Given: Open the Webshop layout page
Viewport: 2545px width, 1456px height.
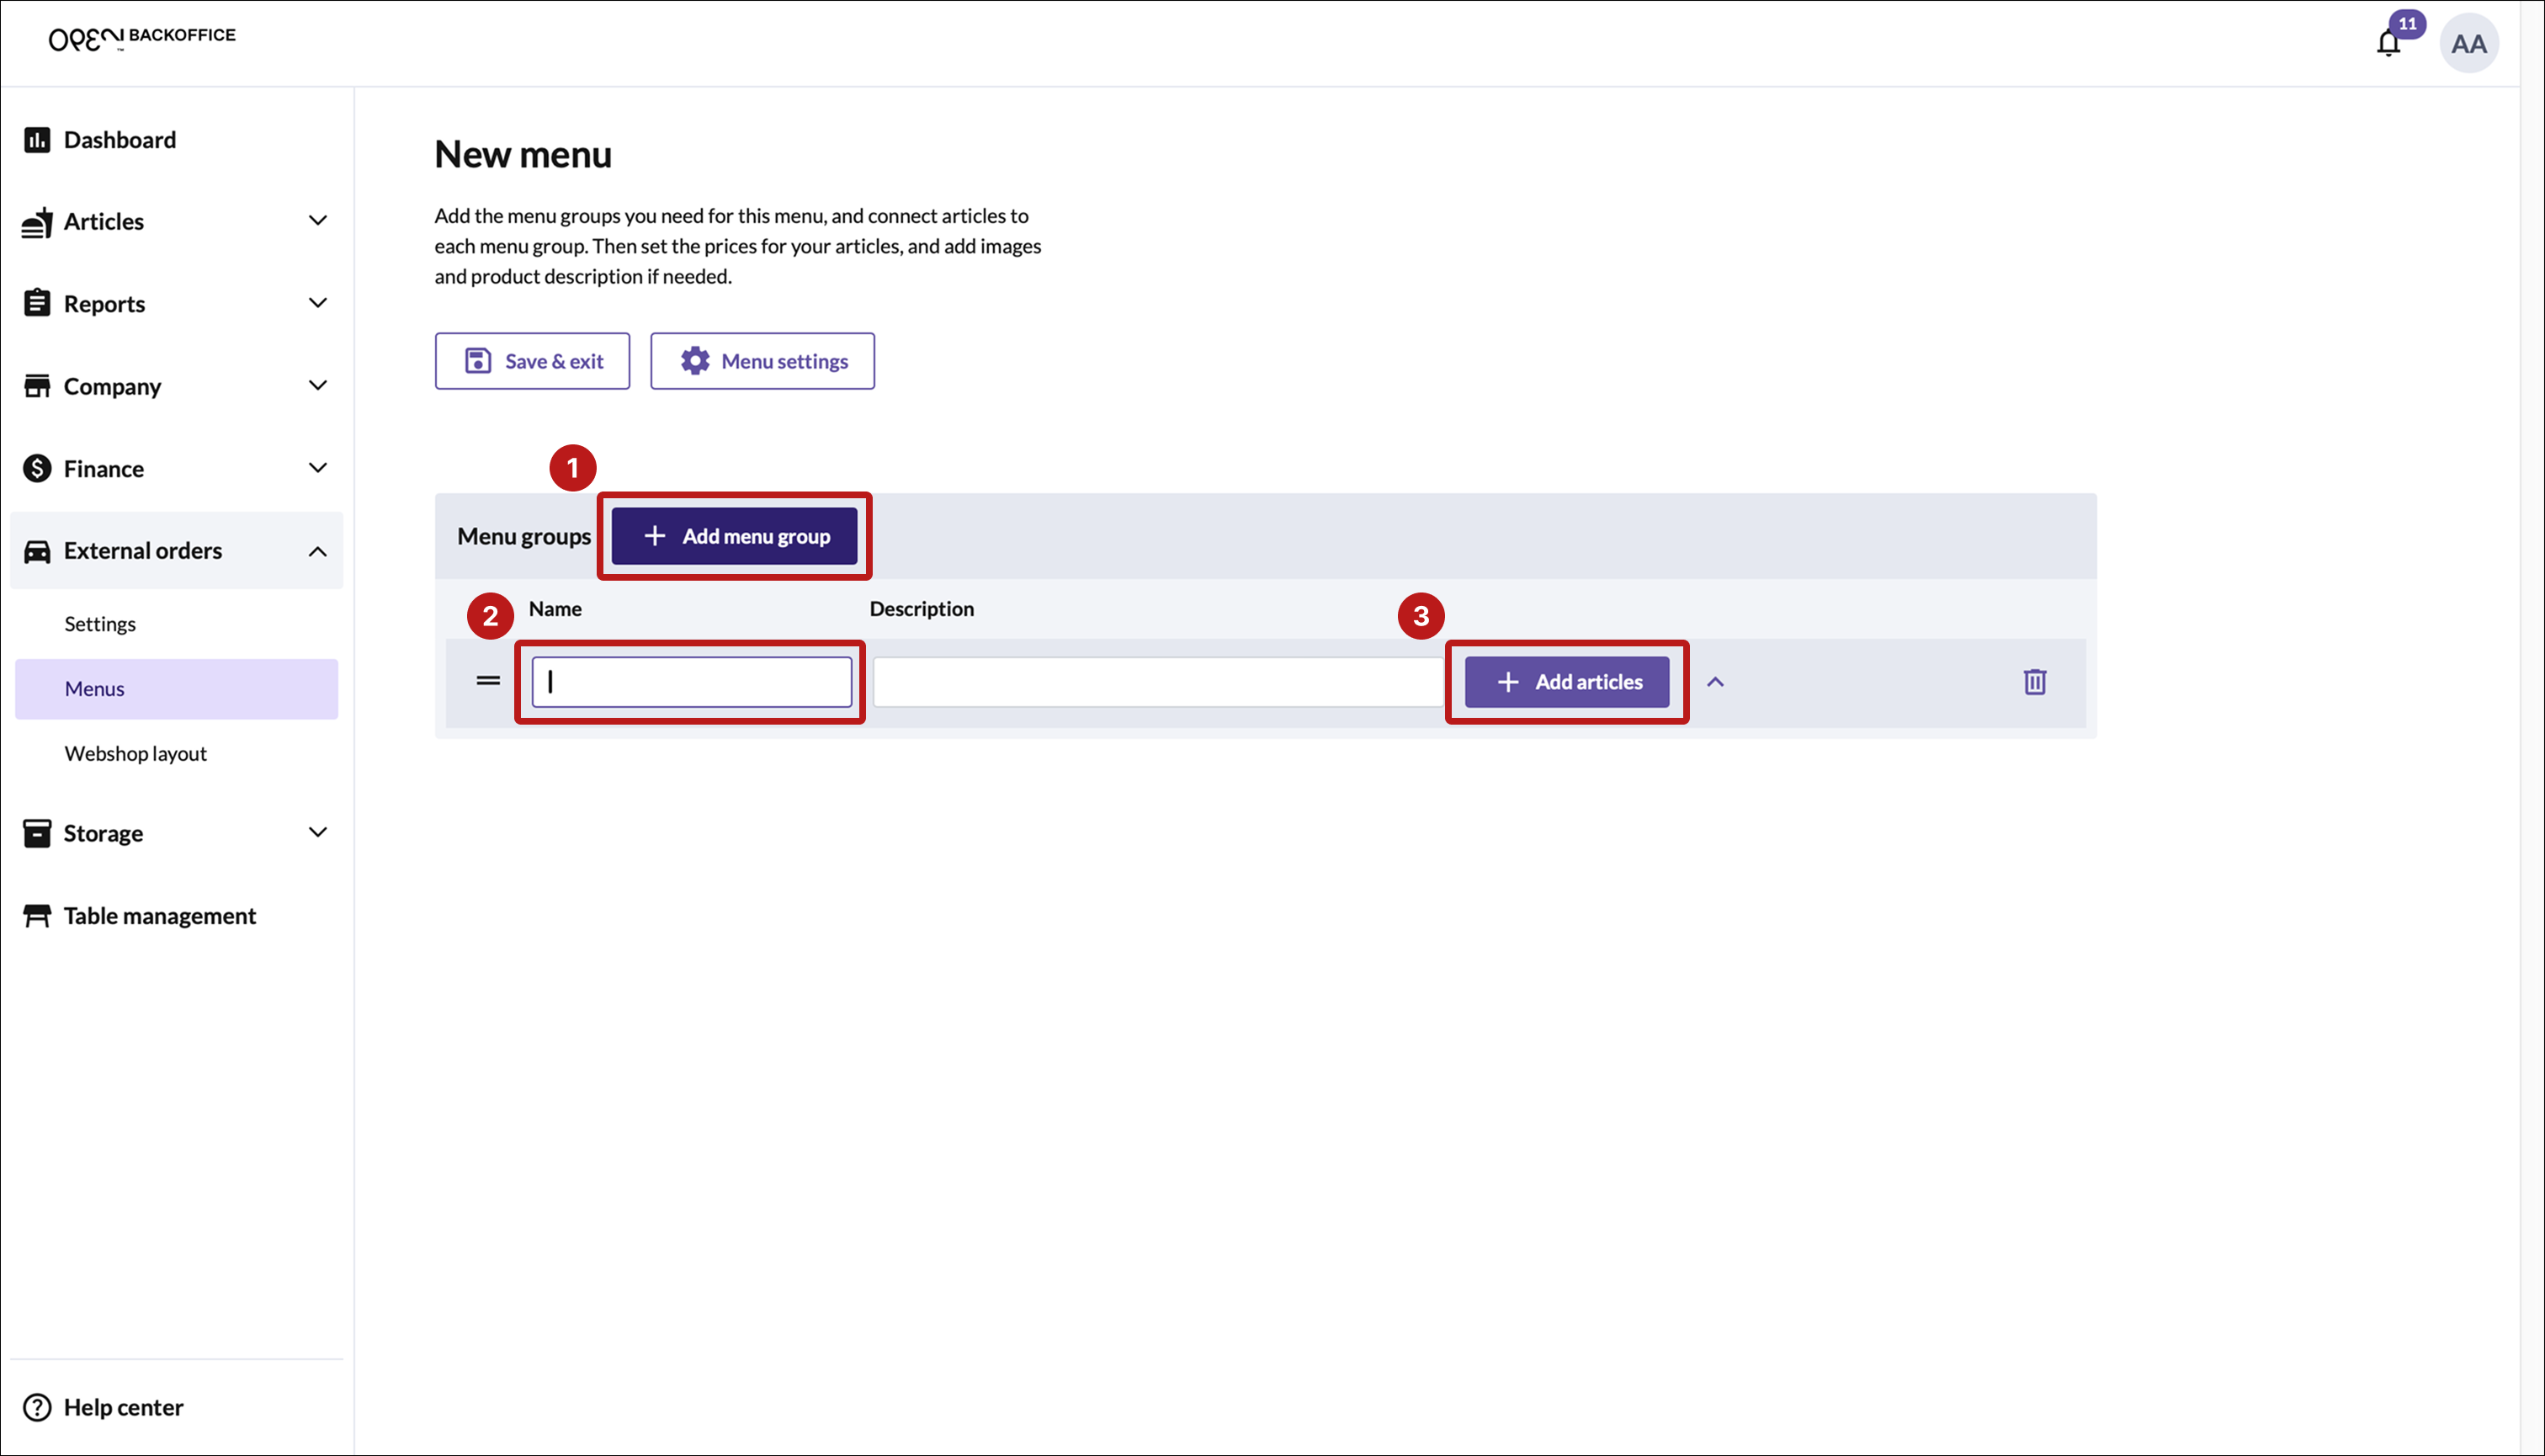Looking at the screenshot, I should pos(136,754).
